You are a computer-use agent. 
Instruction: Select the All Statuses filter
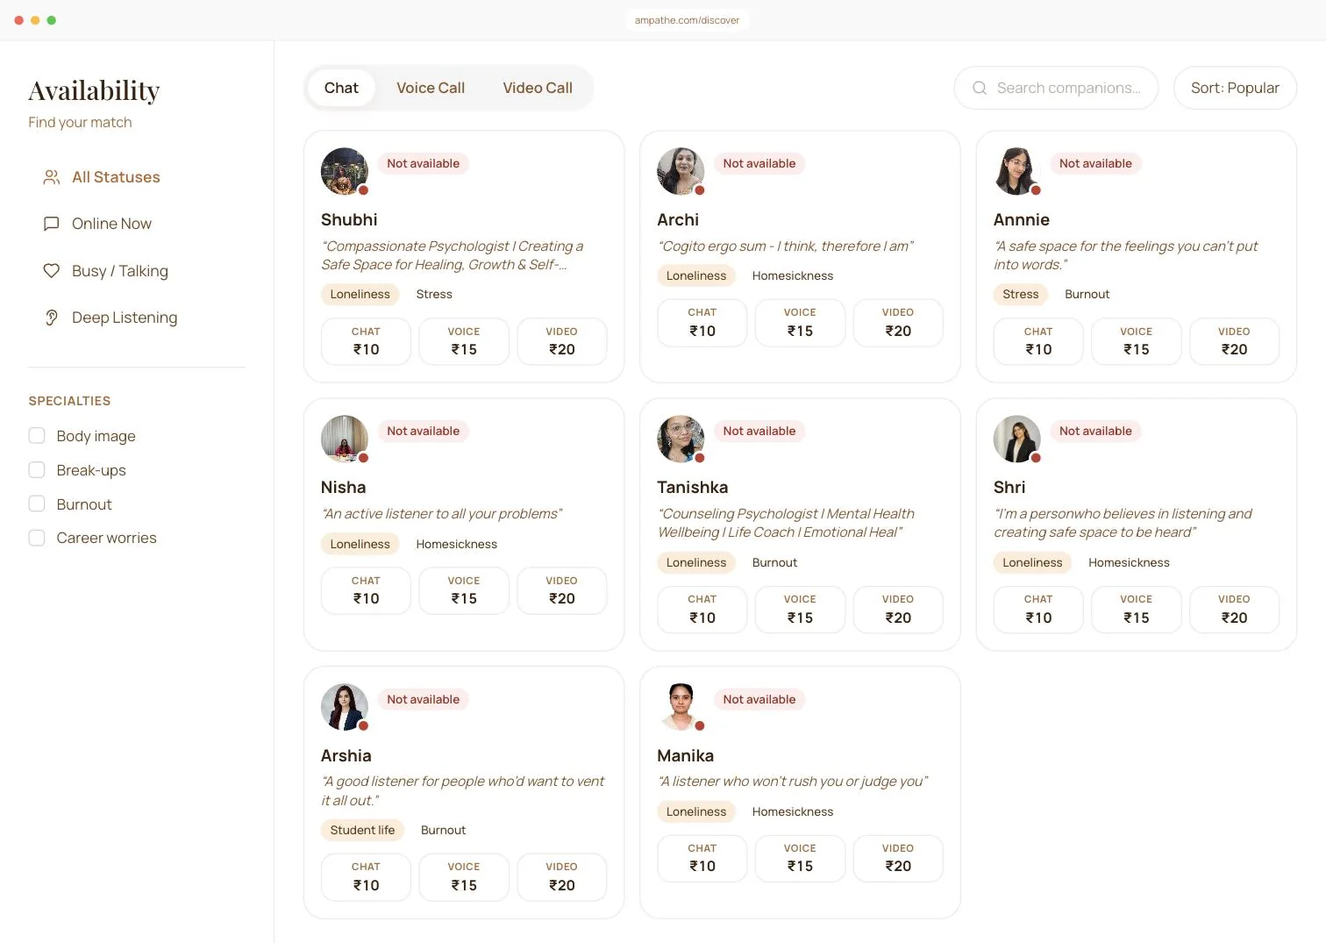coord(137,177)
